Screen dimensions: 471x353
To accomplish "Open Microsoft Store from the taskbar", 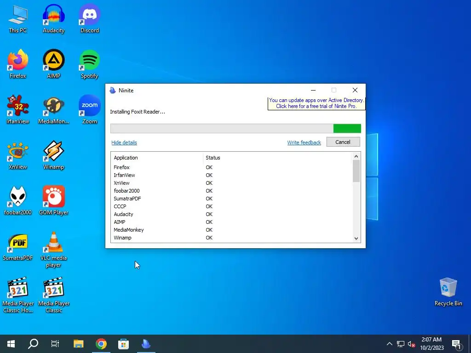I will coord(123,344).
